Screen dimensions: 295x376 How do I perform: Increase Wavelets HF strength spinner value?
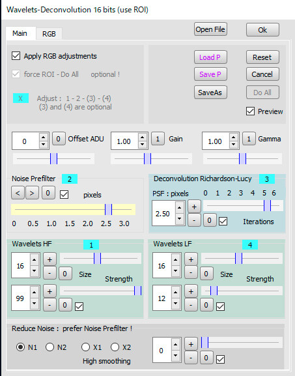(x=34, y=292)
